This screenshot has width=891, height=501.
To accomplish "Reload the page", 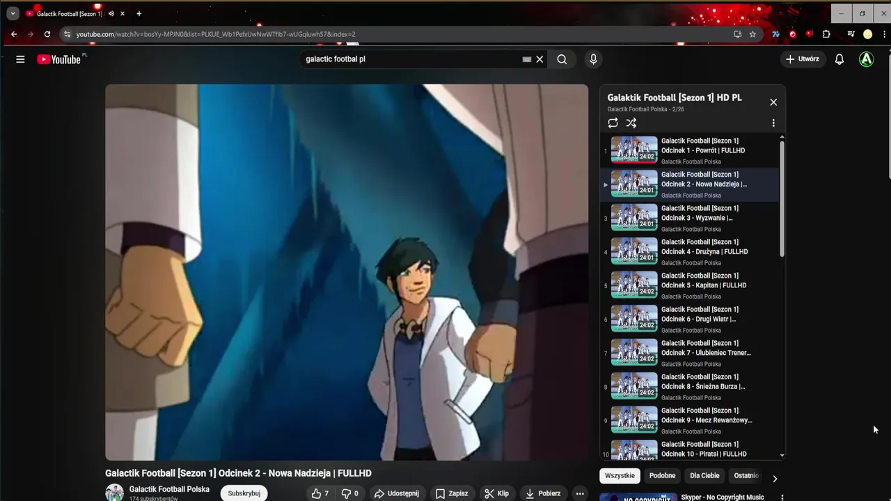I will pyautogui.click(x=47, y=34).
